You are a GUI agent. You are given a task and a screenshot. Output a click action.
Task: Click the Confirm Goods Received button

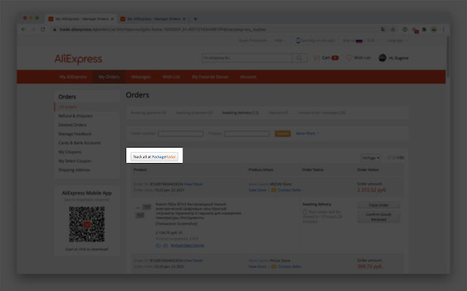pyautogui.click(x=378, y=217)
